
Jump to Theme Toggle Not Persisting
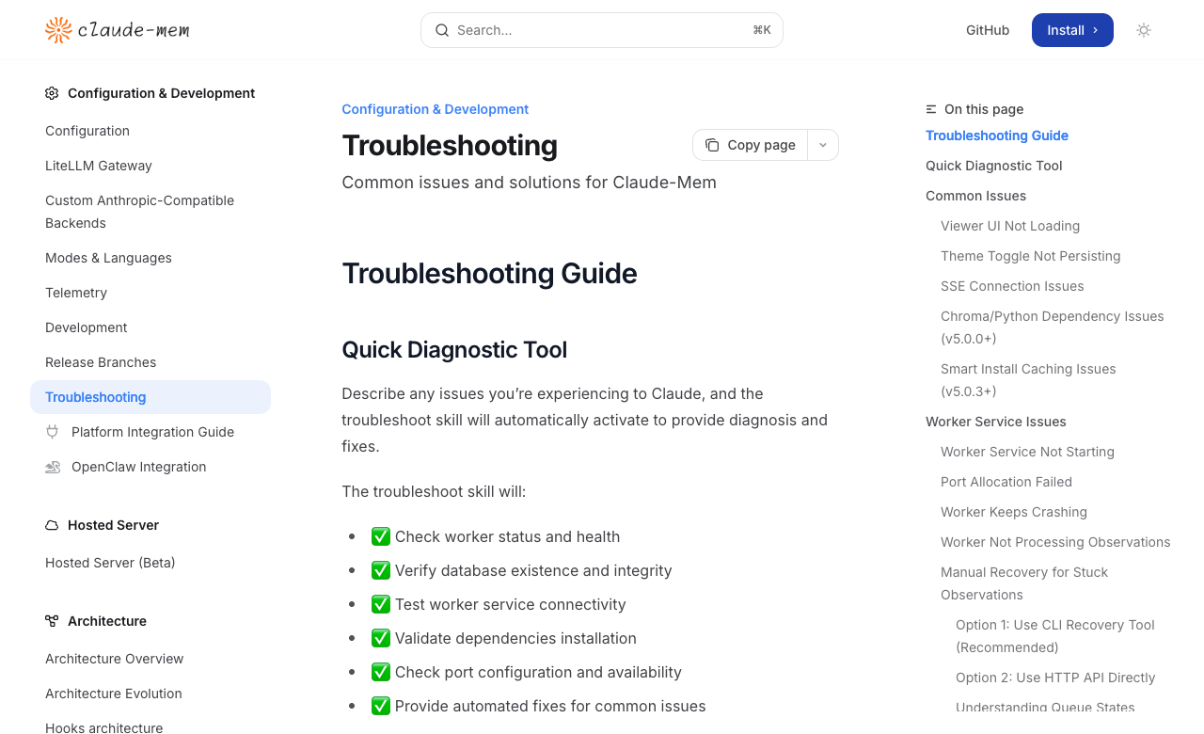[1031, 256]
